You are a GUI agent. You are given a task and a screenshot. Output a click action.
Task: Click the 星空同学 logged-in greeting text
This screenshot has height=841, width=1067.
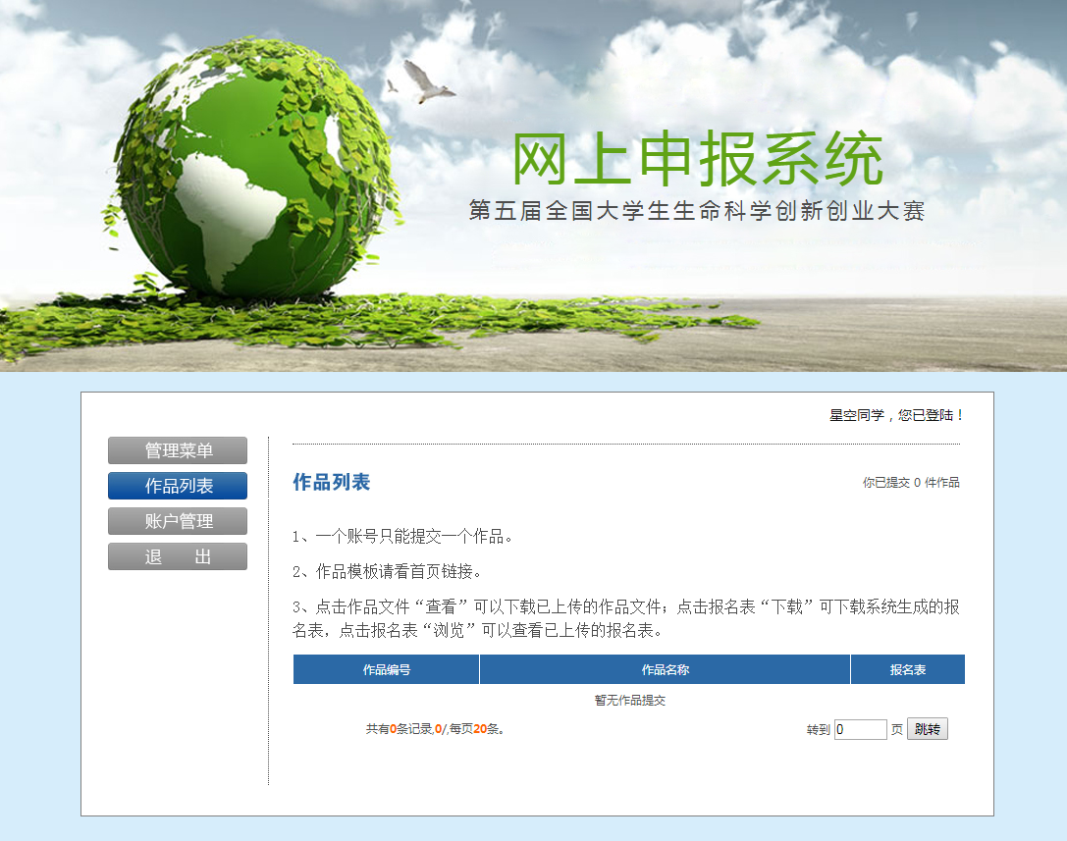[896, 415]
